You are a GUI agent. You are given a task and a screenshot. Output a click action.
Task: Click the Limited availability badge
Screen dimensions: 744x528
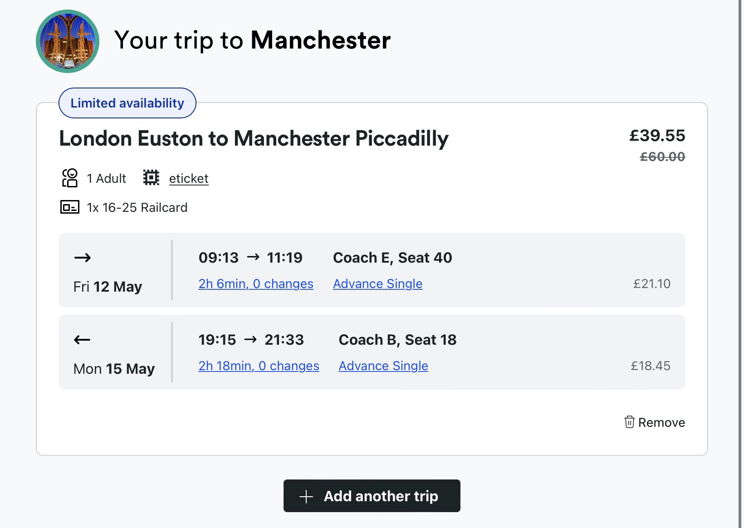pos(127,103)
